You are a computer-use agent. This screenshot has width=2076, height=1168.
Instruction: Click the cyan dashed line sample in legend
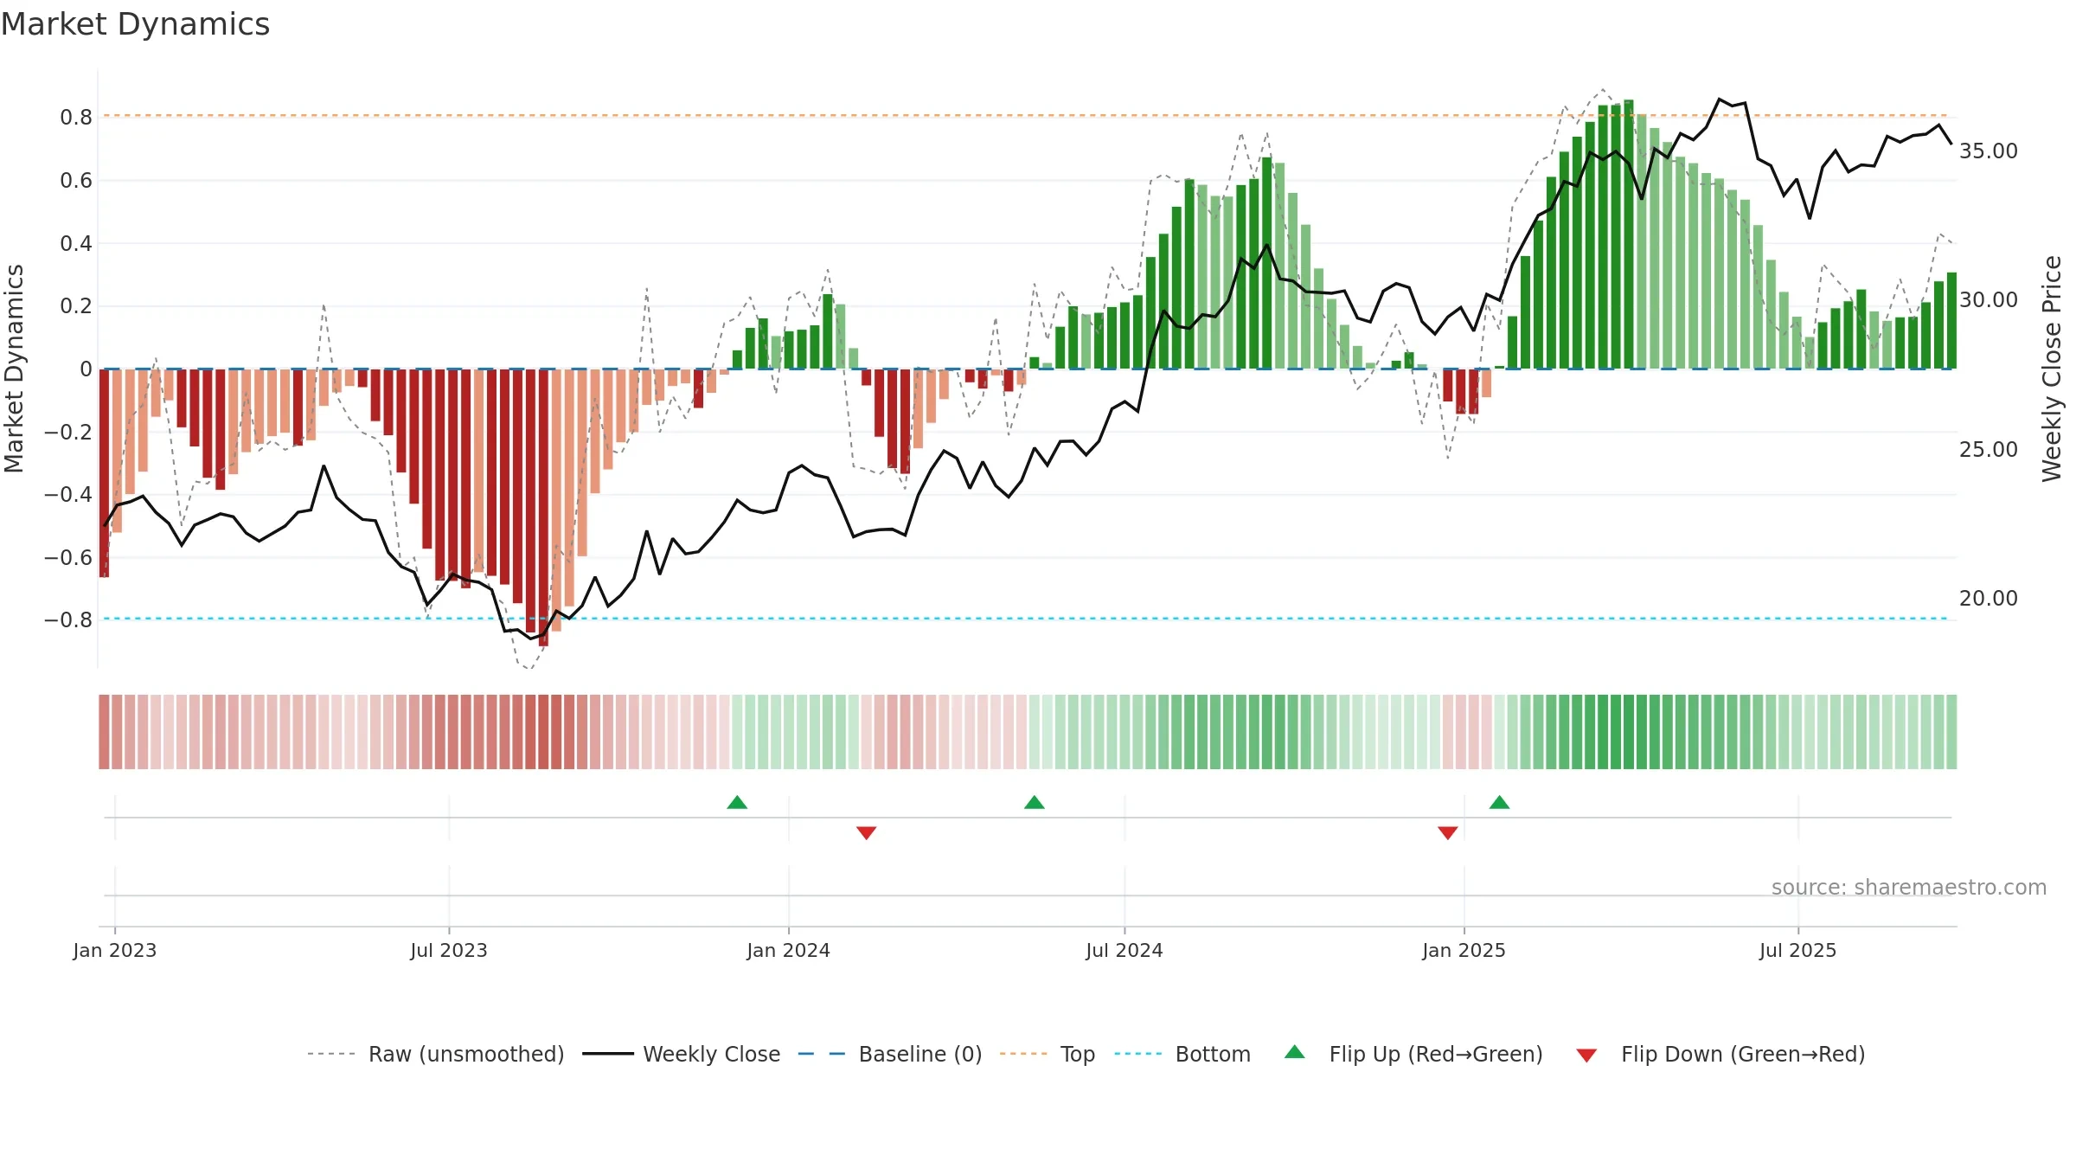[1138, 1054]
